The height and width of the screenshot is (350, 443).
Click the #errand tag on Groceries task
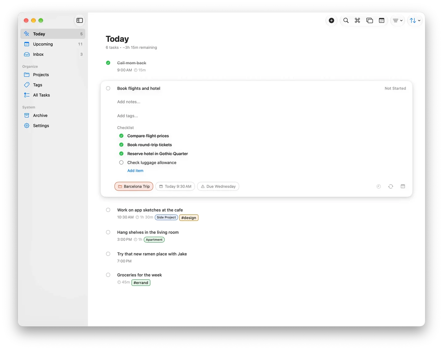(x=141, y=283)
